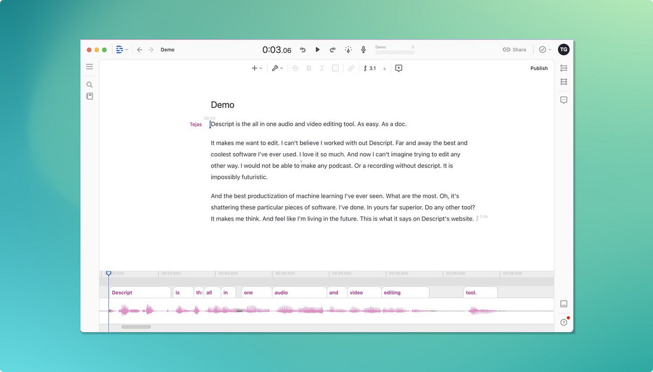
Task: Click the 3.6s gap marker after the transcript
Action: coord(482,217)
